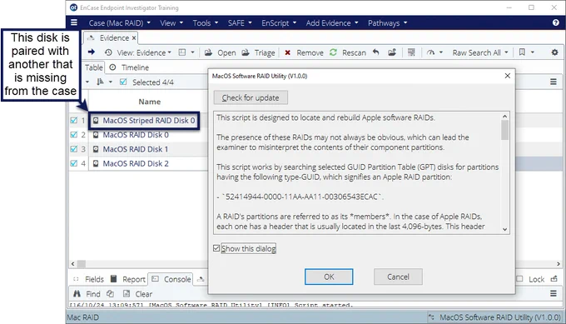Toggle the Lock checkbox
The height and width of the screenshot is (324, 566).
(519, 279)
